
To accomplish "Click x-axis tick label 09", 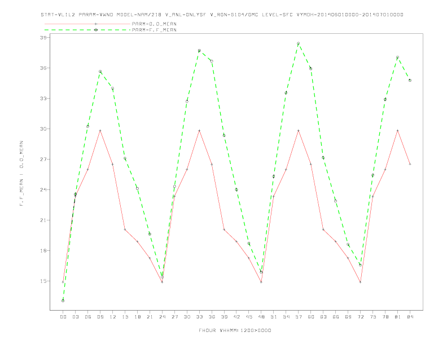I will [100, 317].
